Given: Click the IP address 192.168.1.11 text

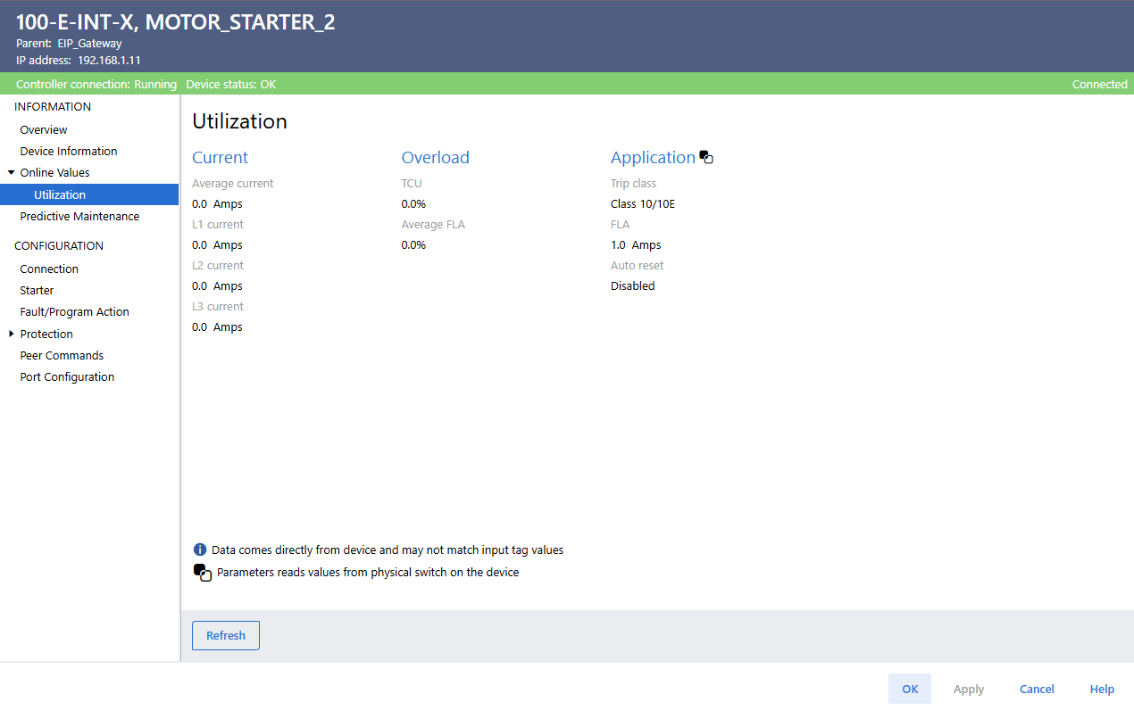Looking at the screenshot, I should pyautogui.click(x=79, y=60).
